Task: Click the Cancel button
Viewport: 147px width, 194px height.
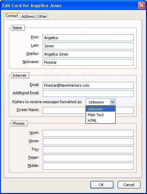Action: 129,185
